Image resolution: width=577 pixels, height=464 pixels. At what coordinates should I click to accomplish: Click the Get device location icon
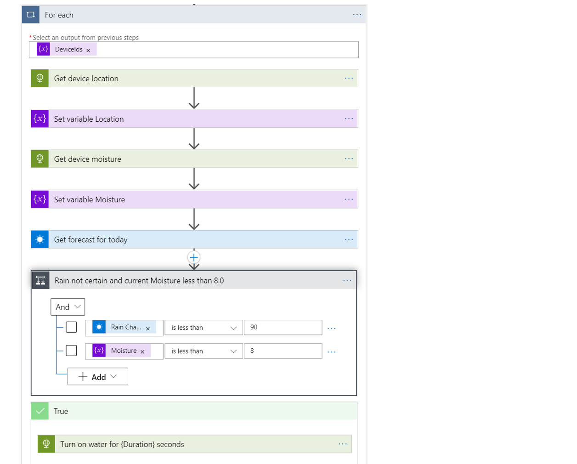pos(40,78)
